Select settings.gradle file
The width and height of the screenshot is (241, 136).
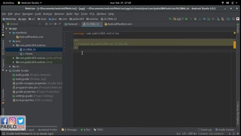point(33,96)
